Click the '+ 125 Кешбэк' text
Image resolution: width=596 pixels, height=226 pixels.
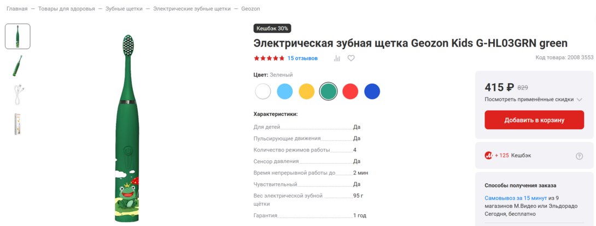[513, 155]
